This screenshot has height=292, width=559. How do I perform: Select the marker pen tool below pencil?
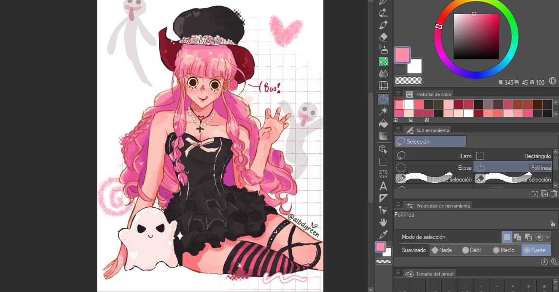coord(383,13)
